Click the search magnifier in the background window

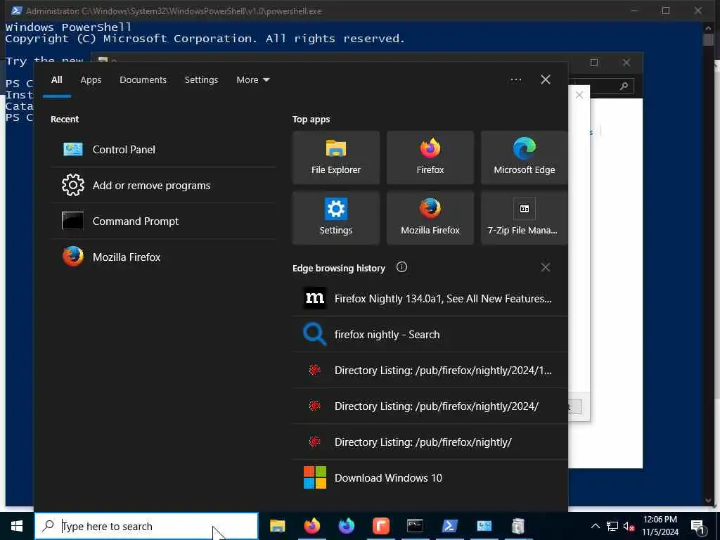[x=624, y=86]
